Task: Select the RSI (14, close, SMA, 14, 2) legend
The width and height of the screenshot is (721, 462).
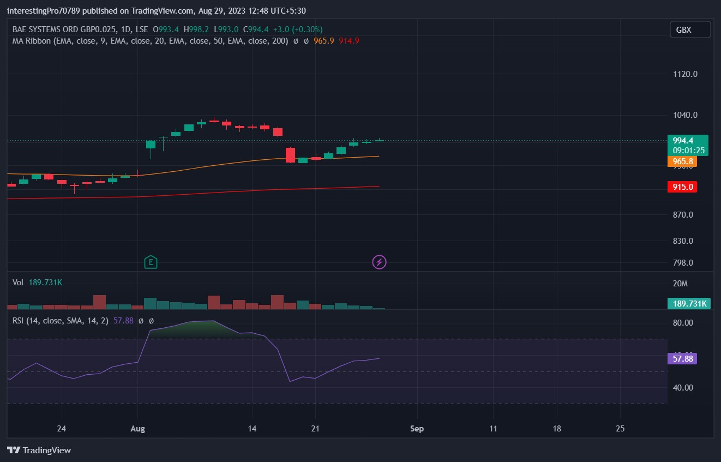Action: 61,321
